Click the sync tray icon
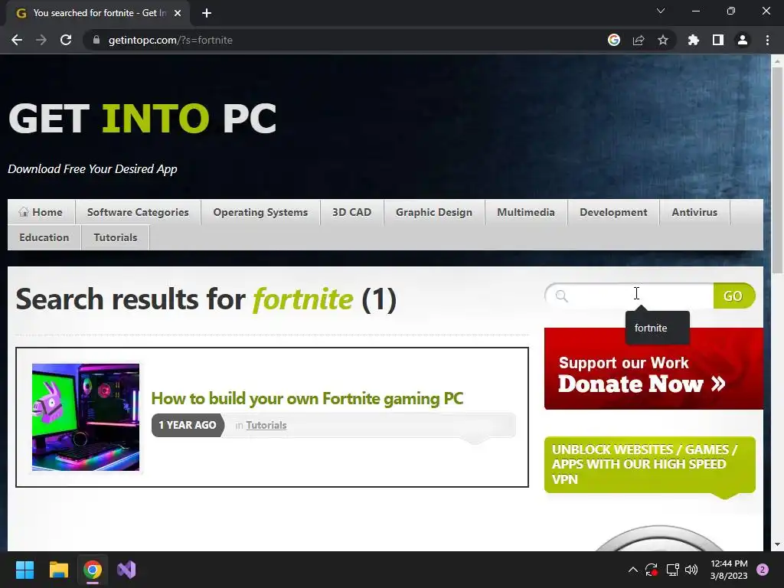Image resolution: width=784 pixels, height=588 pixels. coord(651,570)
